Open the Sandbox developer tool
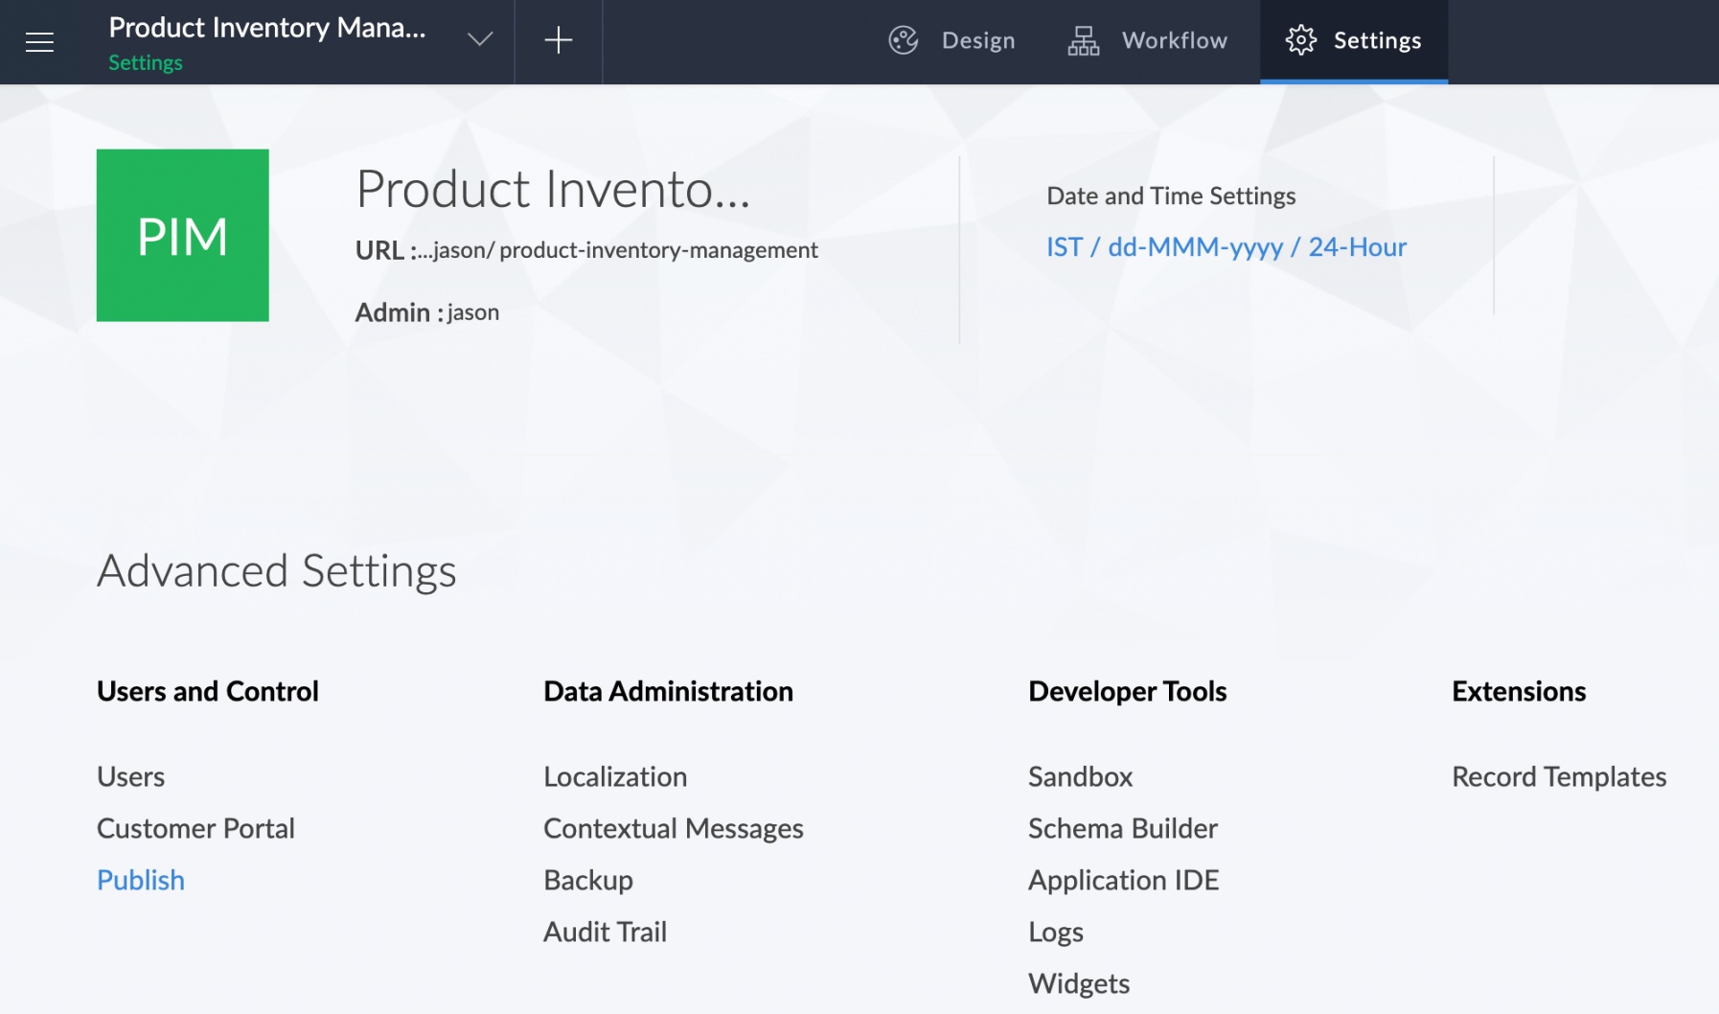This screenshot has height=1014, width=1719. click(1080, 776)
